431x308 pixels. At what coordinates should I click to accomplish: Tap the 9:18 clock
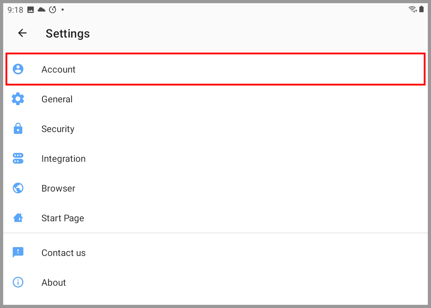pyautogui.click(x=15, y=10)
